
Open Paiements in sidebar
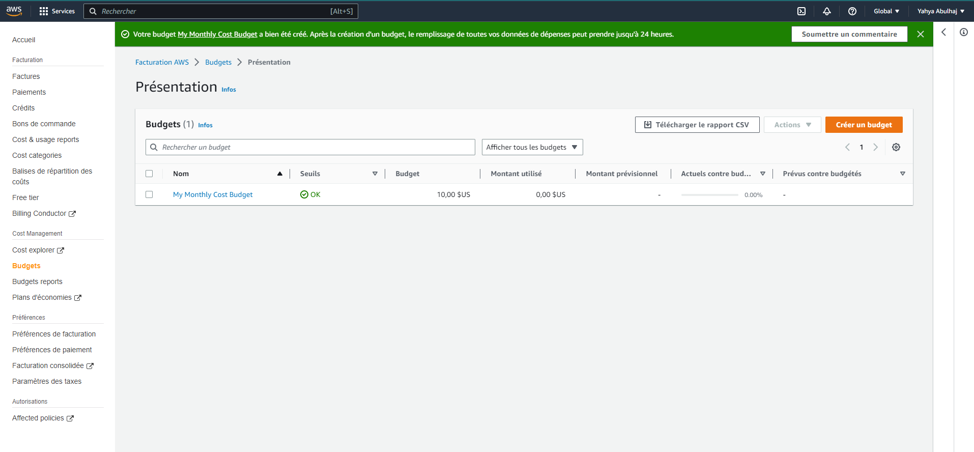pyautogui.click(x=29, y=92)
